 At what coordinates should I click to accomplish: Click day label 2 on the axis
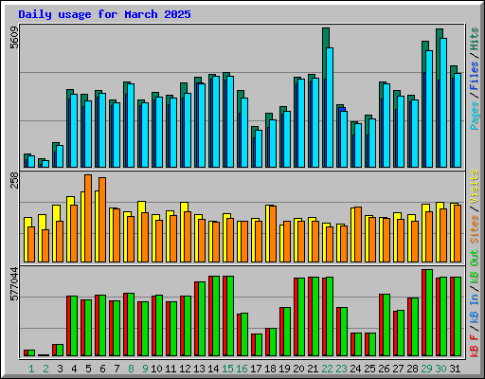point(45,369)
